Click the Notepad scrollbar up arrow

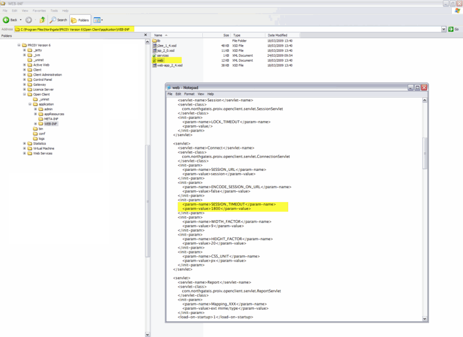tap(424, 100)
